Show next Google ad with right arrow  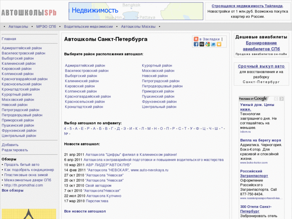tap(282, 99)
